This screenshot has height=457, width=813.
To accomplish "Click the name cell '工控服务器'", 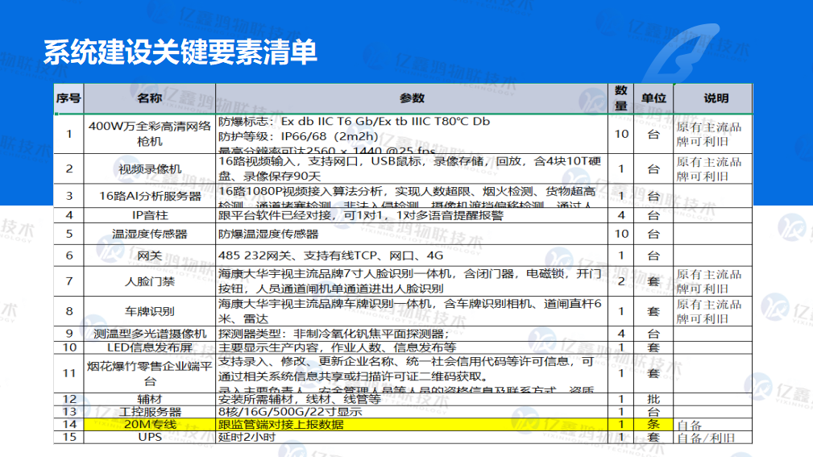I will click(149, 412).
